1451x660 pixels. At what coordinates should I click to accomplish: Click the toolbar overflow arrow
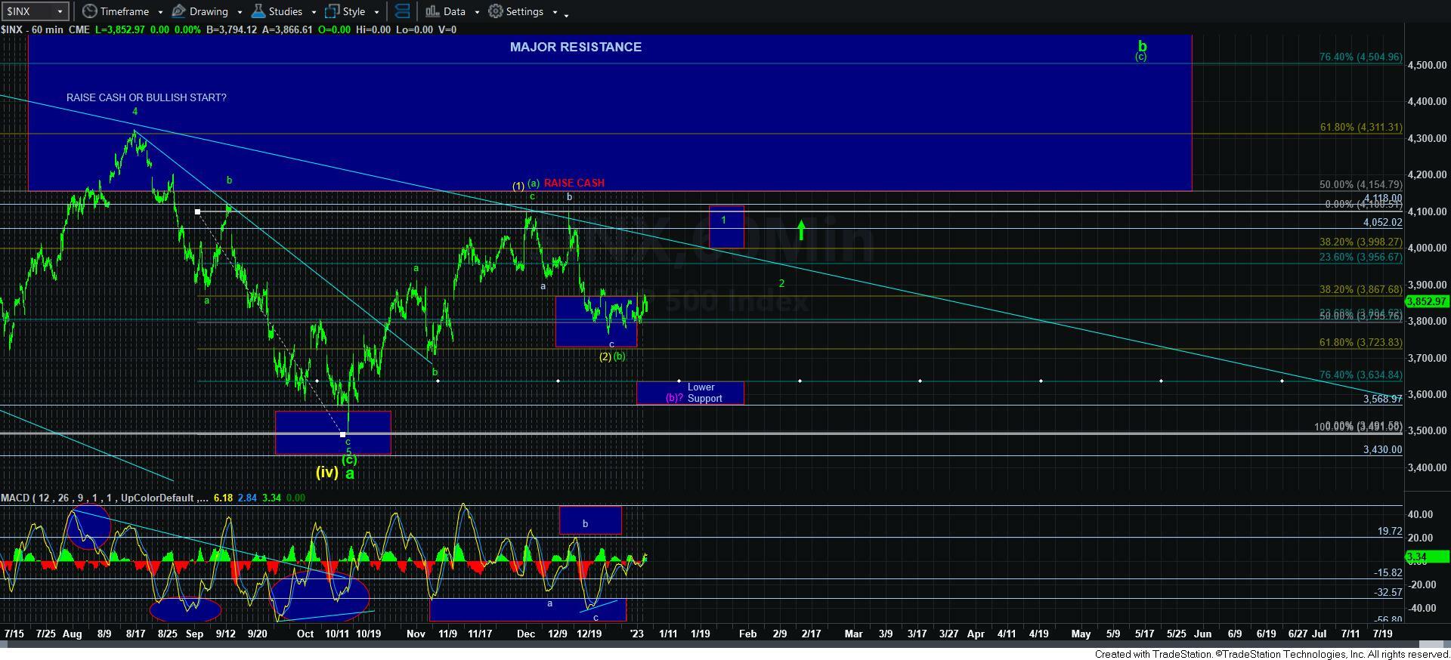pyautogui.click(x=567, y=14)
